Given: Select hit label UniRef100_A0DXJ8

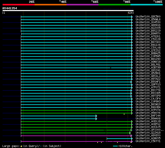Looking at the screenshot, I should click(148, 121).
